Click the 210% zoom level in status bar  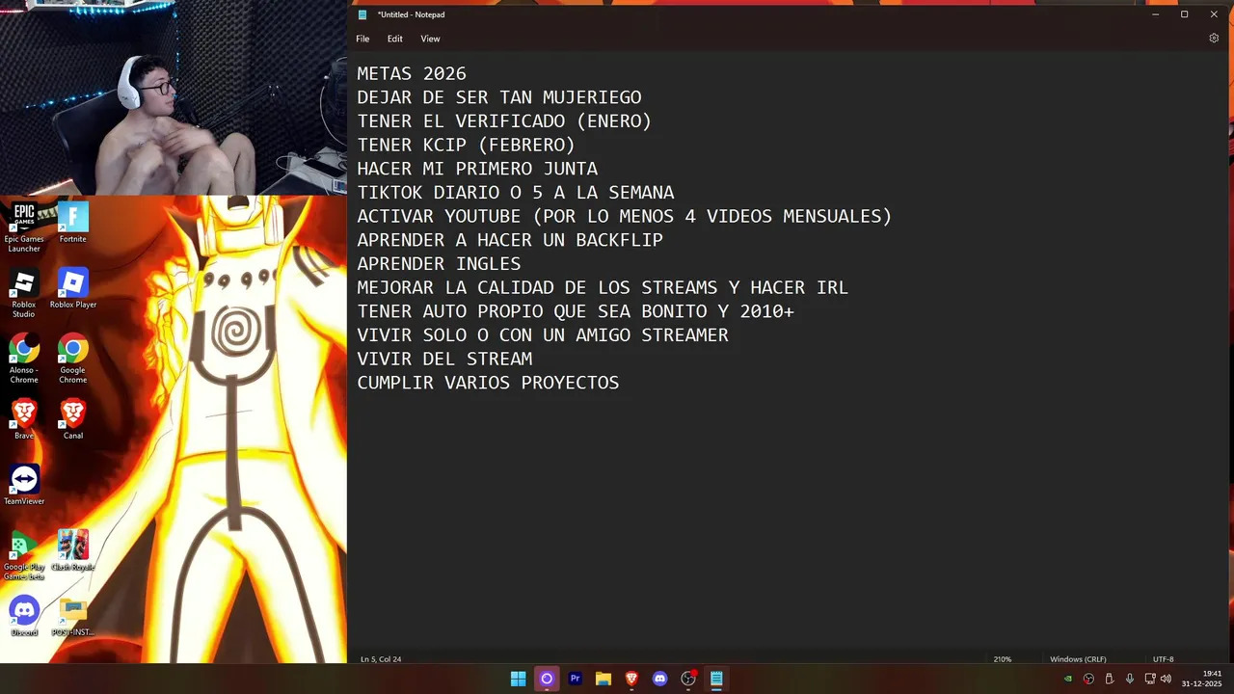click(1003, 659)
